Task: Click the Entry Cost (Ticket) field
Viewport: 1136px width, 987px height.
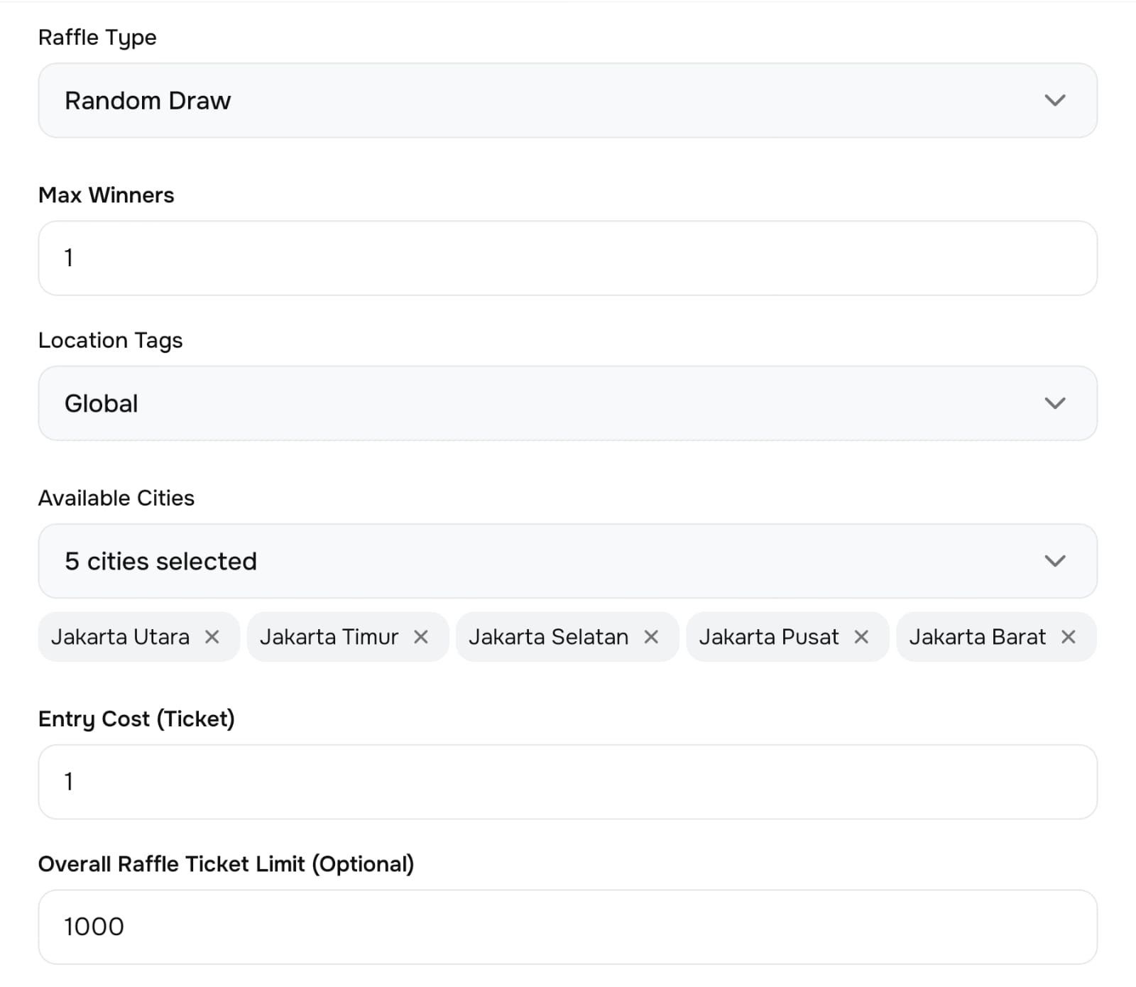Action: pyautogui.click(x=568, y=782)
